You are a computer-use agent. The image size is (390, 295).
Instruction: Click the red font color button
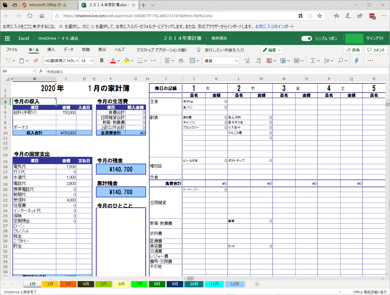(113, 60)
